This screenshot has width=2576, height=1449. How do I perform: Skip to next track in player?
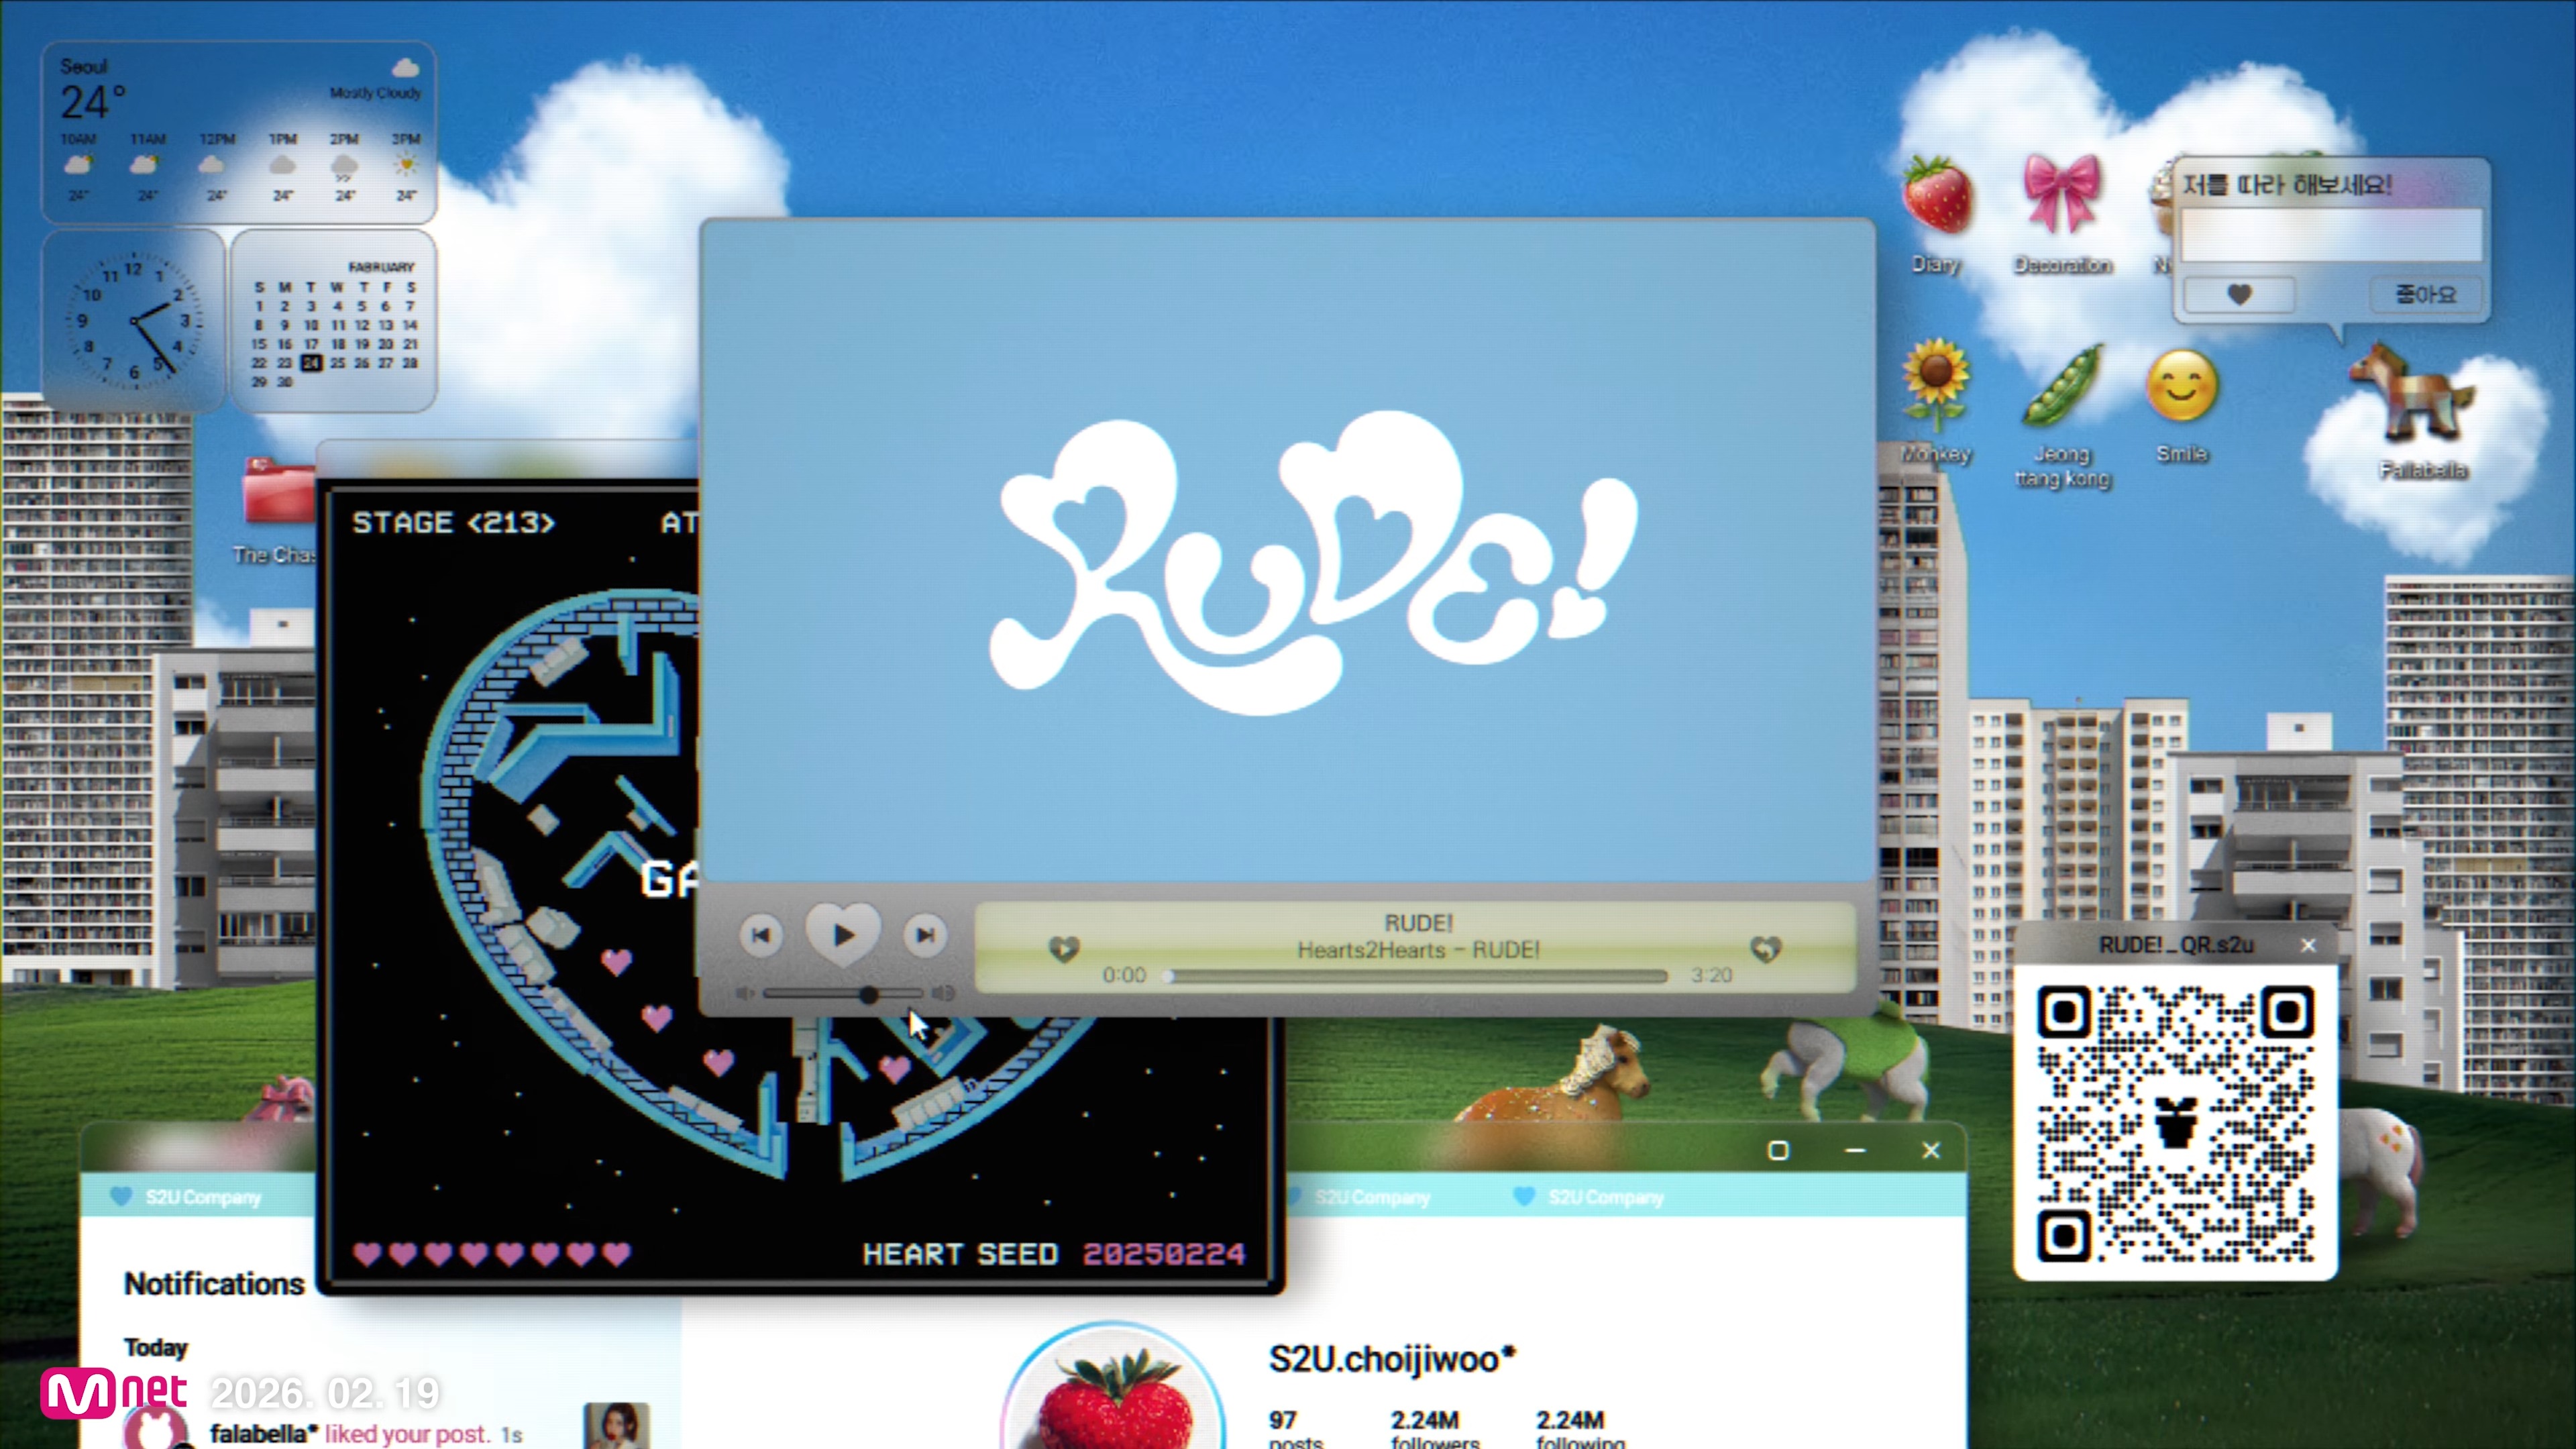click(925, 935)
